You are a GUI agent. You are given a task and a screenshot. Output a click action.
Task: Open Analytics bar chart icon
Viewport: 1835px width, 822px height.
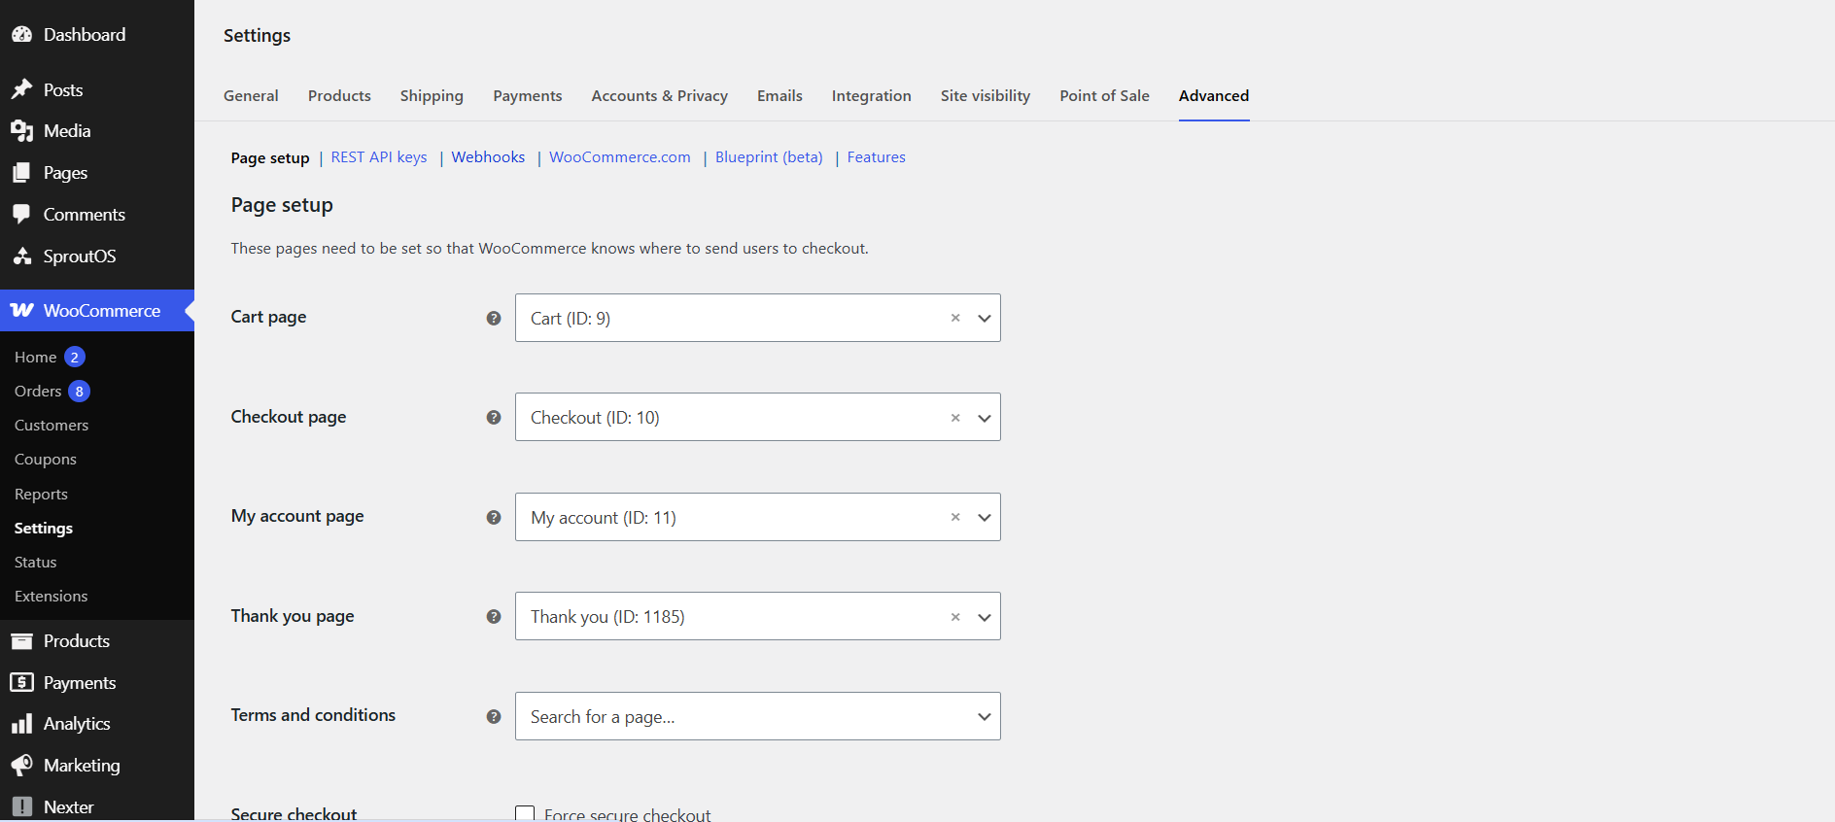21,724
